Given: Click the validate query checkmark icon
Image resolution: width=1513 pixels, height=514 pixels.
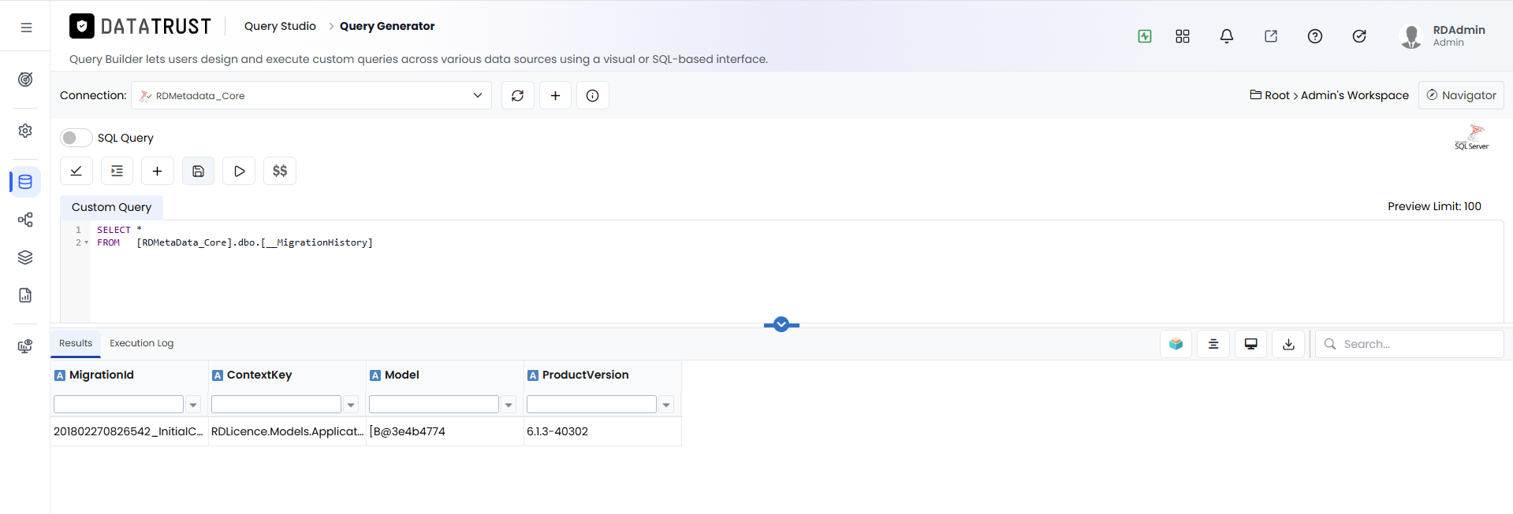Looking at the screenshot, I should (x=76, y=171).
